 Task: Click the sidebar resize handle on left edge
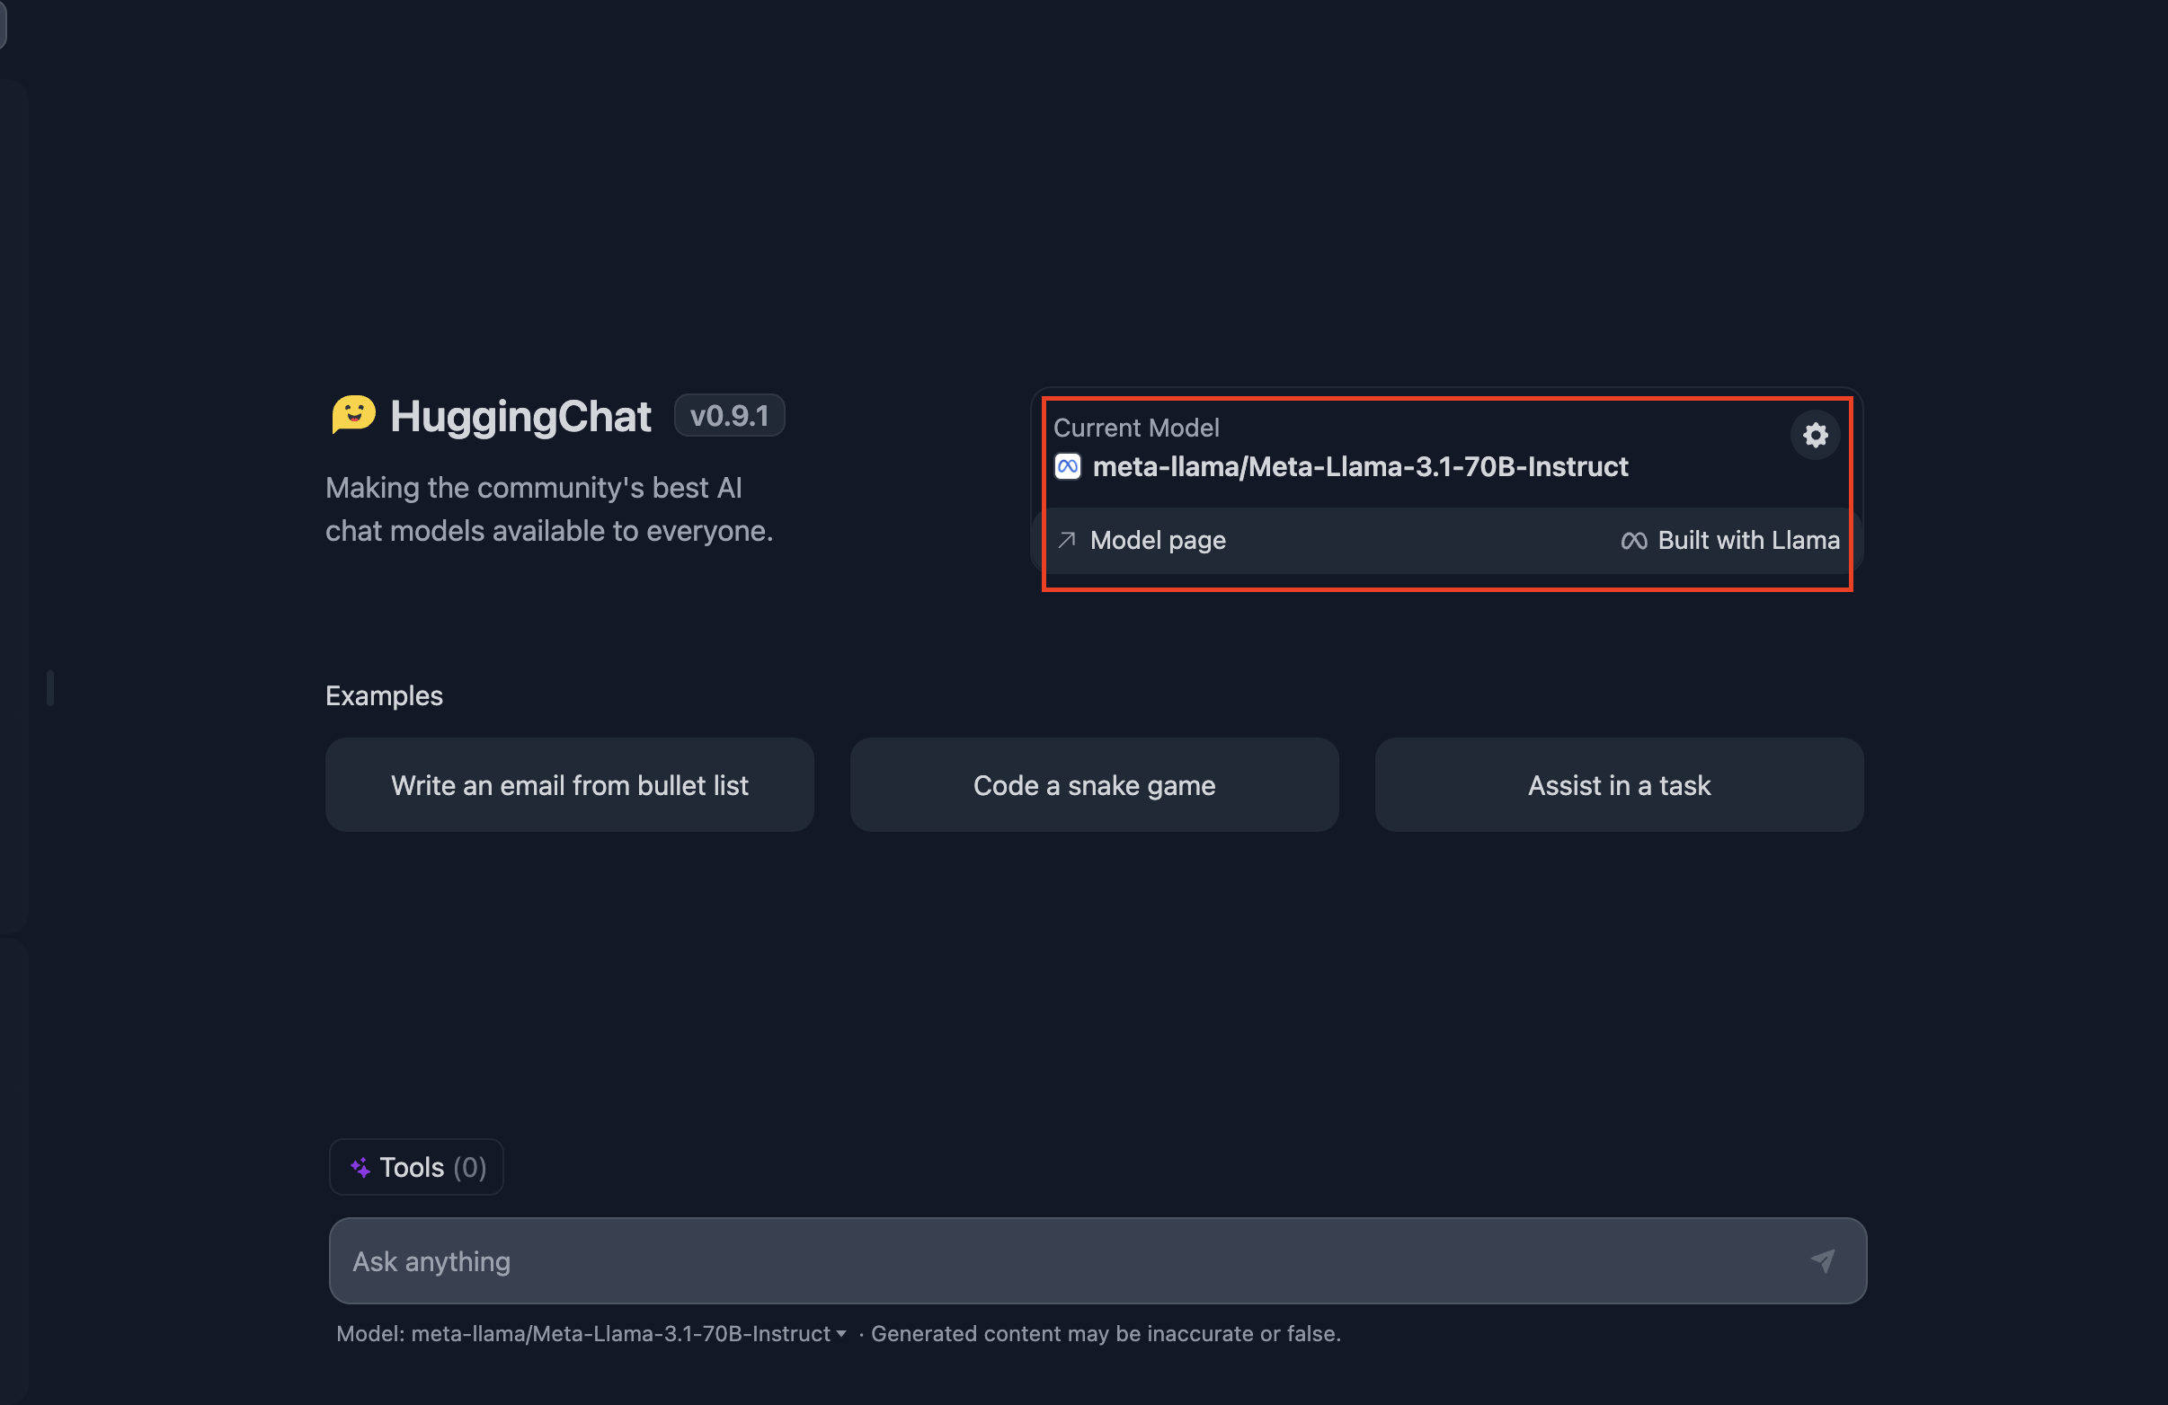click(x=50, y=688)
